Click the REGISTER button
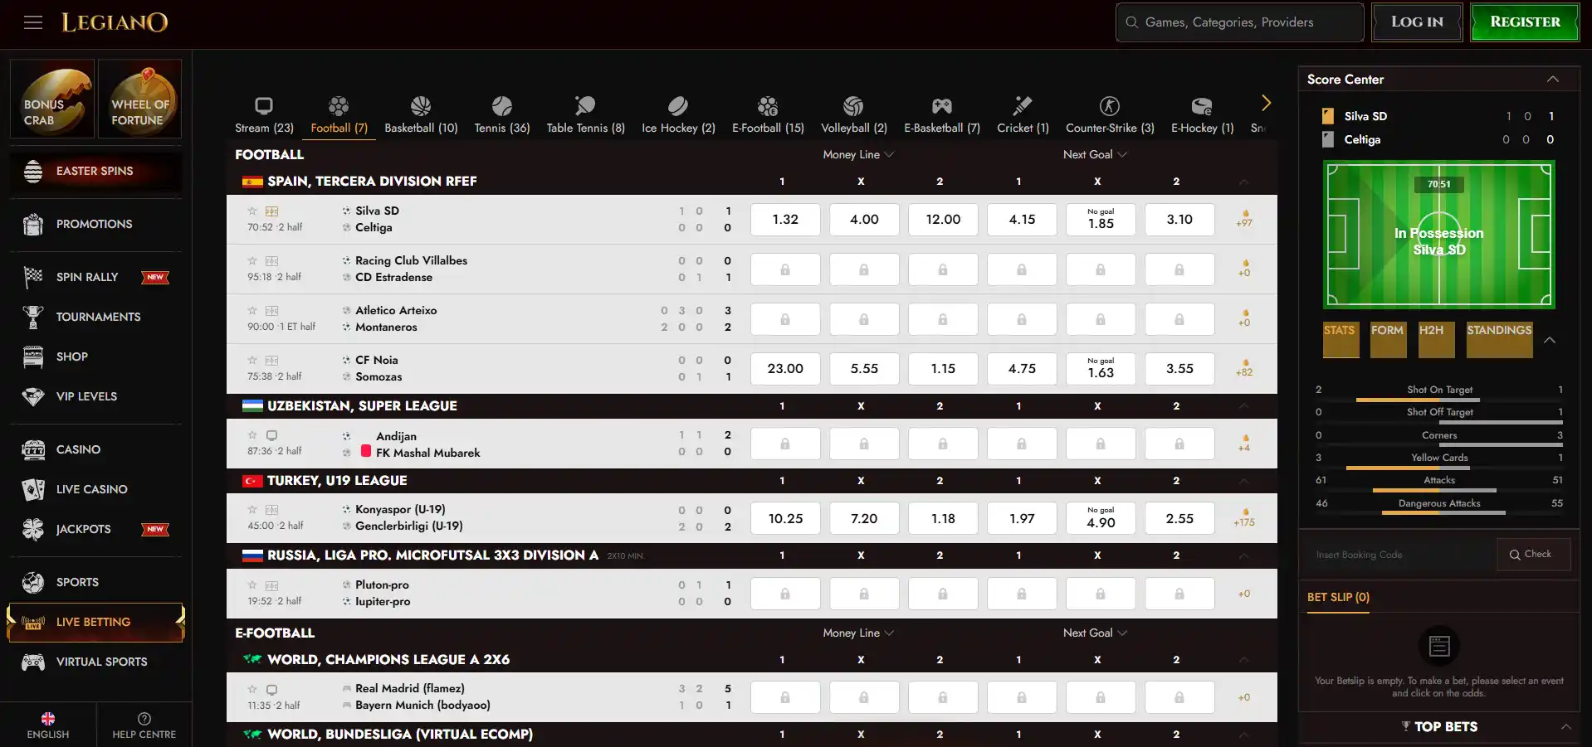 click(1525, 22)
